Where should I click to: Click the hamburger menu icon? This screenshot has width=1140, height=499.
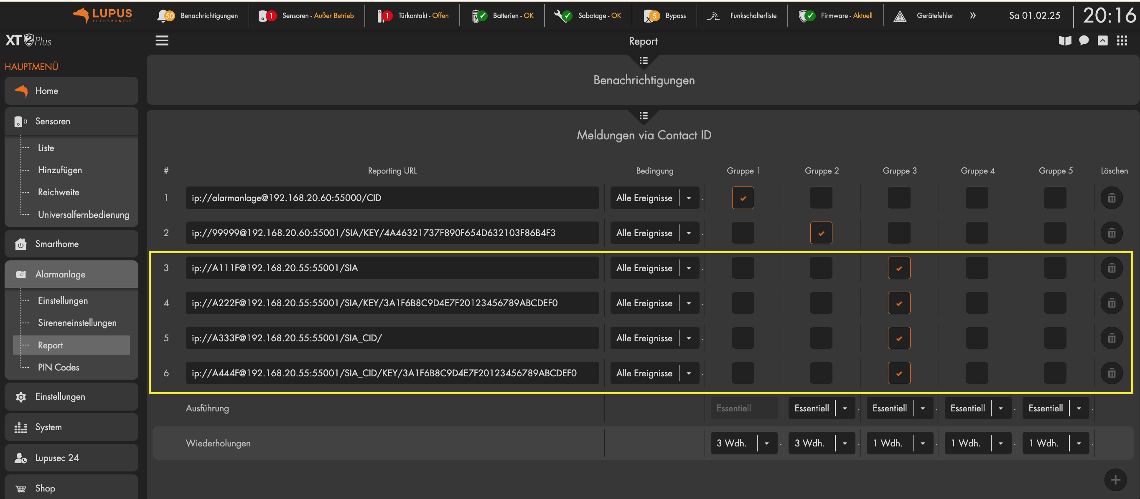(162, 40)
